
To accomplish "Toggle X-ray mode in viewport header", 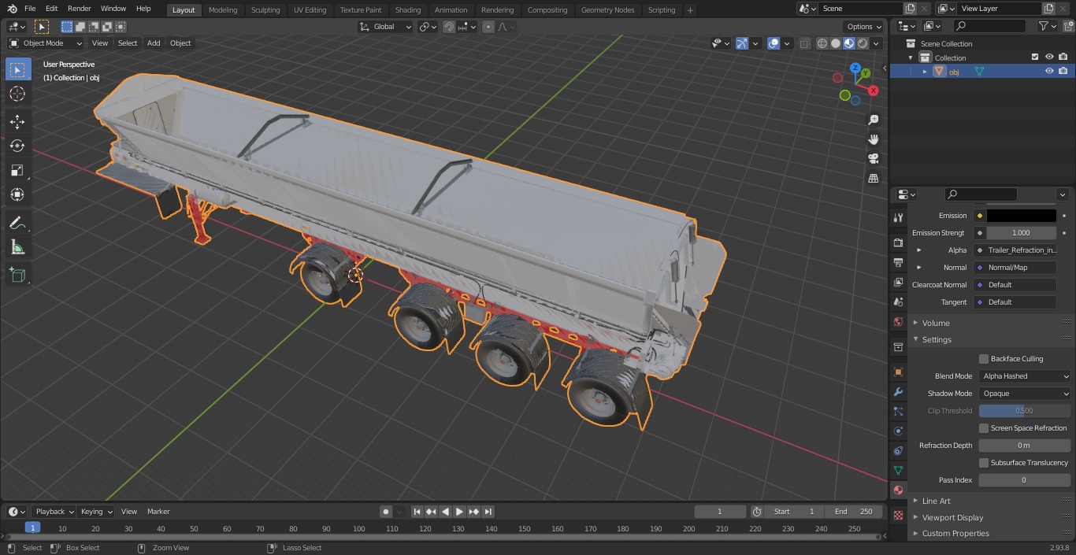I will click(804, 43).
